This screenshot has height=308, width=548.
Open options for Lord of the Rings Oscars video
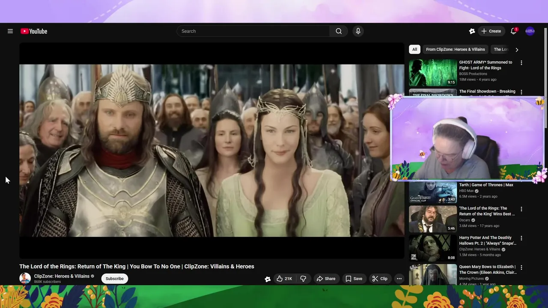click(521, 209)
